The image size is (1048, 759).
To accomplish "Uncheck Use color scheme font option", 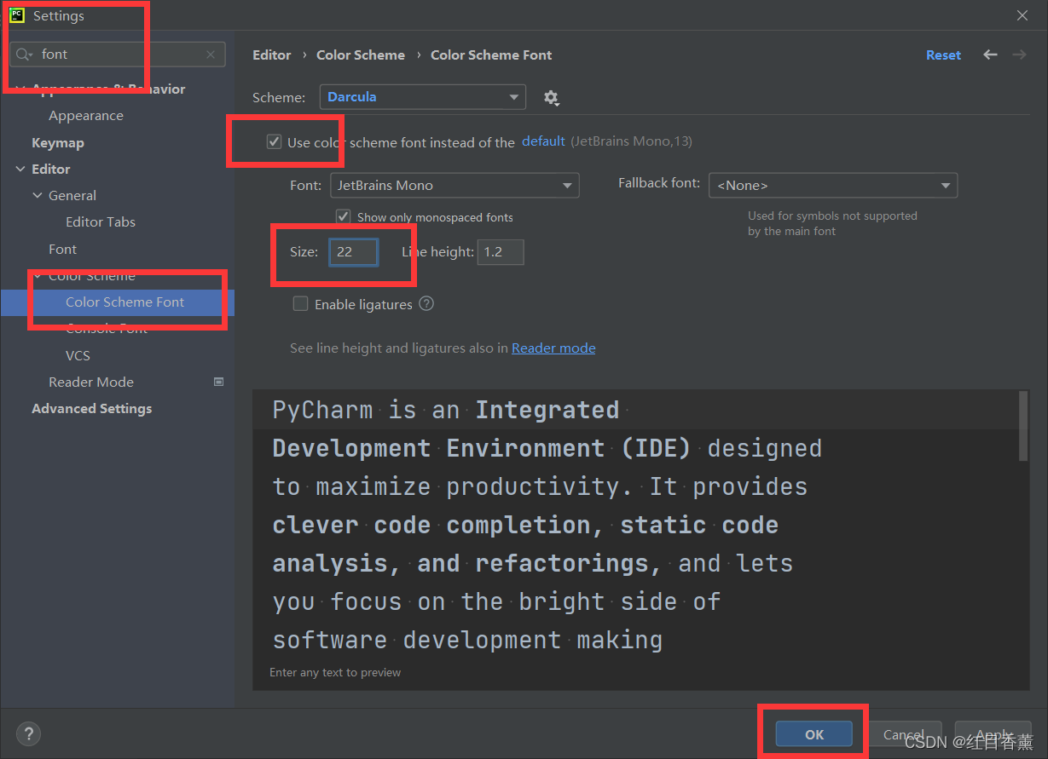I will 274,142.
